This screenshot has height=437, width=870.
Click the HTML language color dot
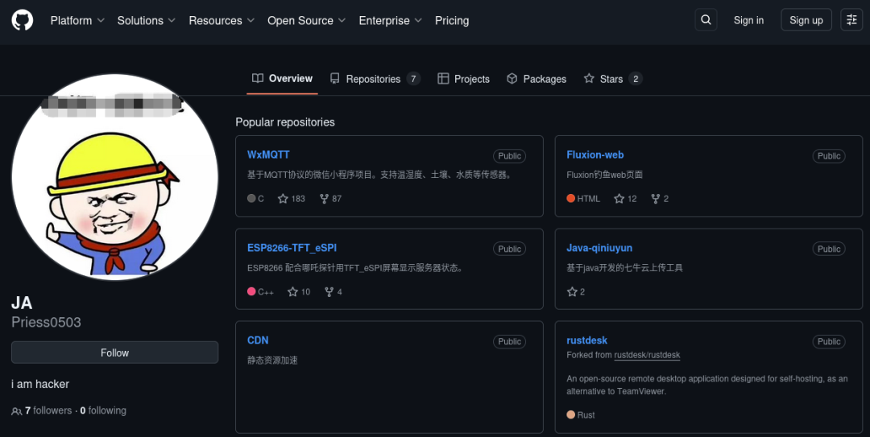click(x=571, y=199)
